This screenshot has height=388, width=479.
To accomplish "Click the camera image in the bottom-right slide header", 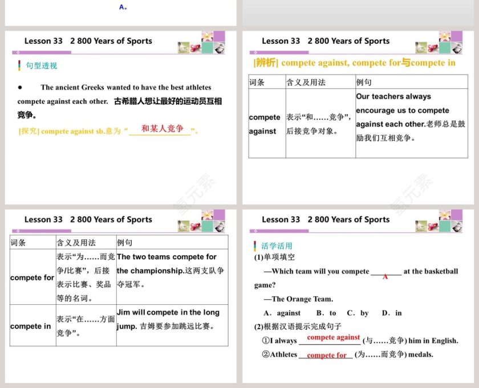I will [456, 226].
